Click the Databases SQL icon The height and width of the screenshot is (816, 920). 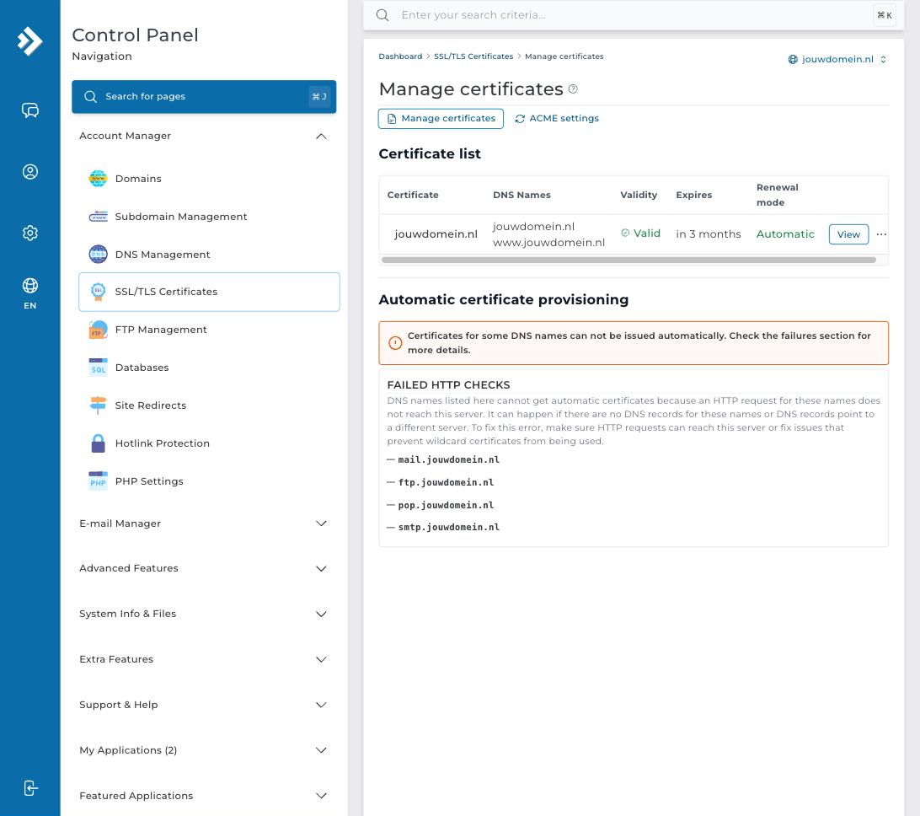point(98,368)
